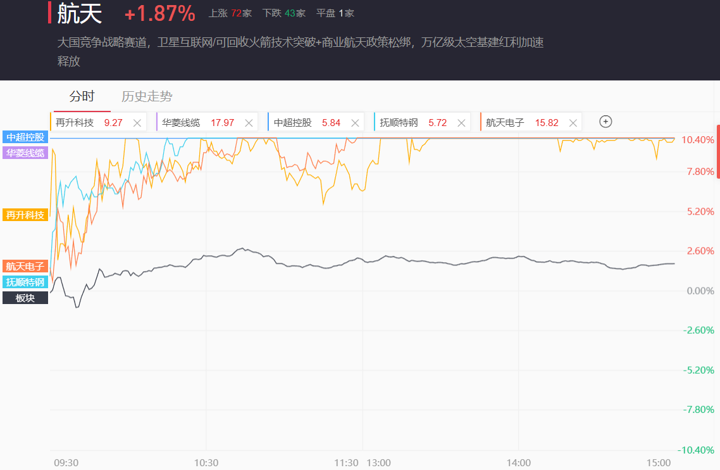Click the 再升科技 9.27 chip name

coord(75,123)
